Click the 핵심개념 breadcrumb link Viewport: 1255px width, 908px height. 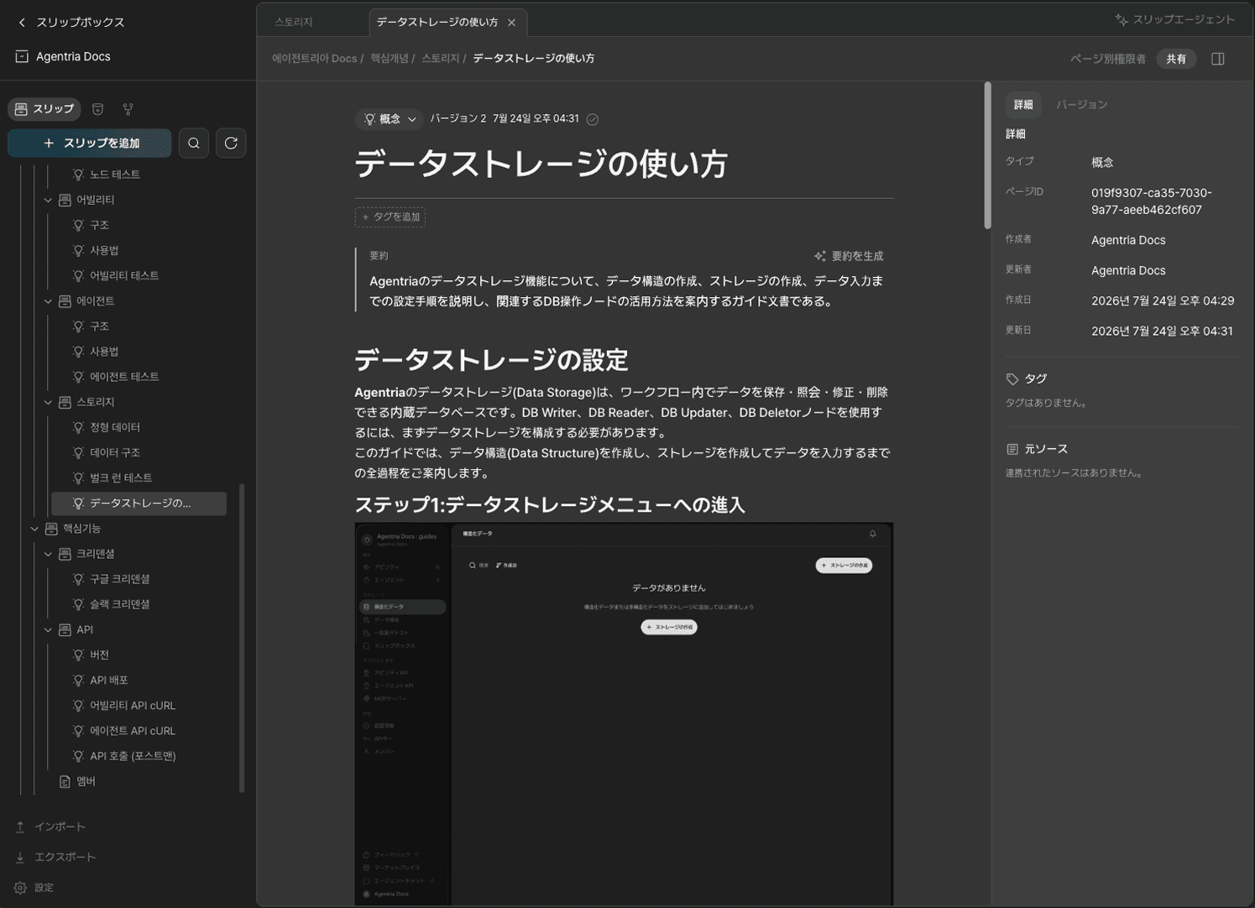tap(390, 59)
